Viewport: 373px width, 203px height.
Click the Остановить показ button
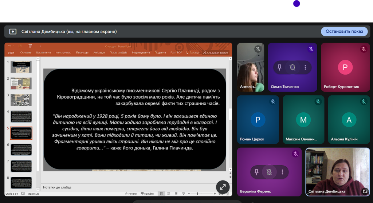[344, 31]
